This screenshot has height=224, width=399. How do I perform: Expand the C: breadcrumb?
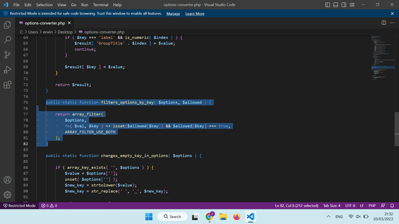(21, 32)
